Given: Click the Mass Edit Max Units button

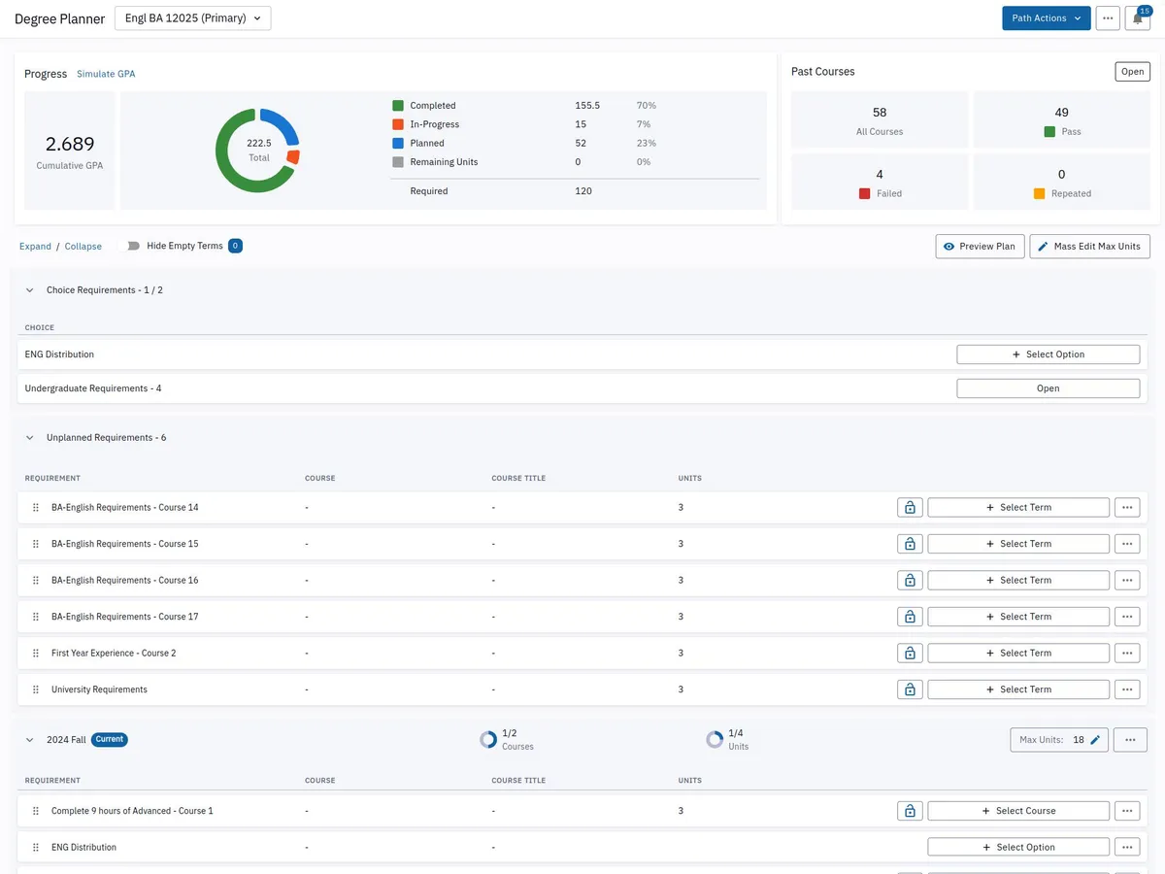Looking at the screenshot, I should (x=1089, y=247).
